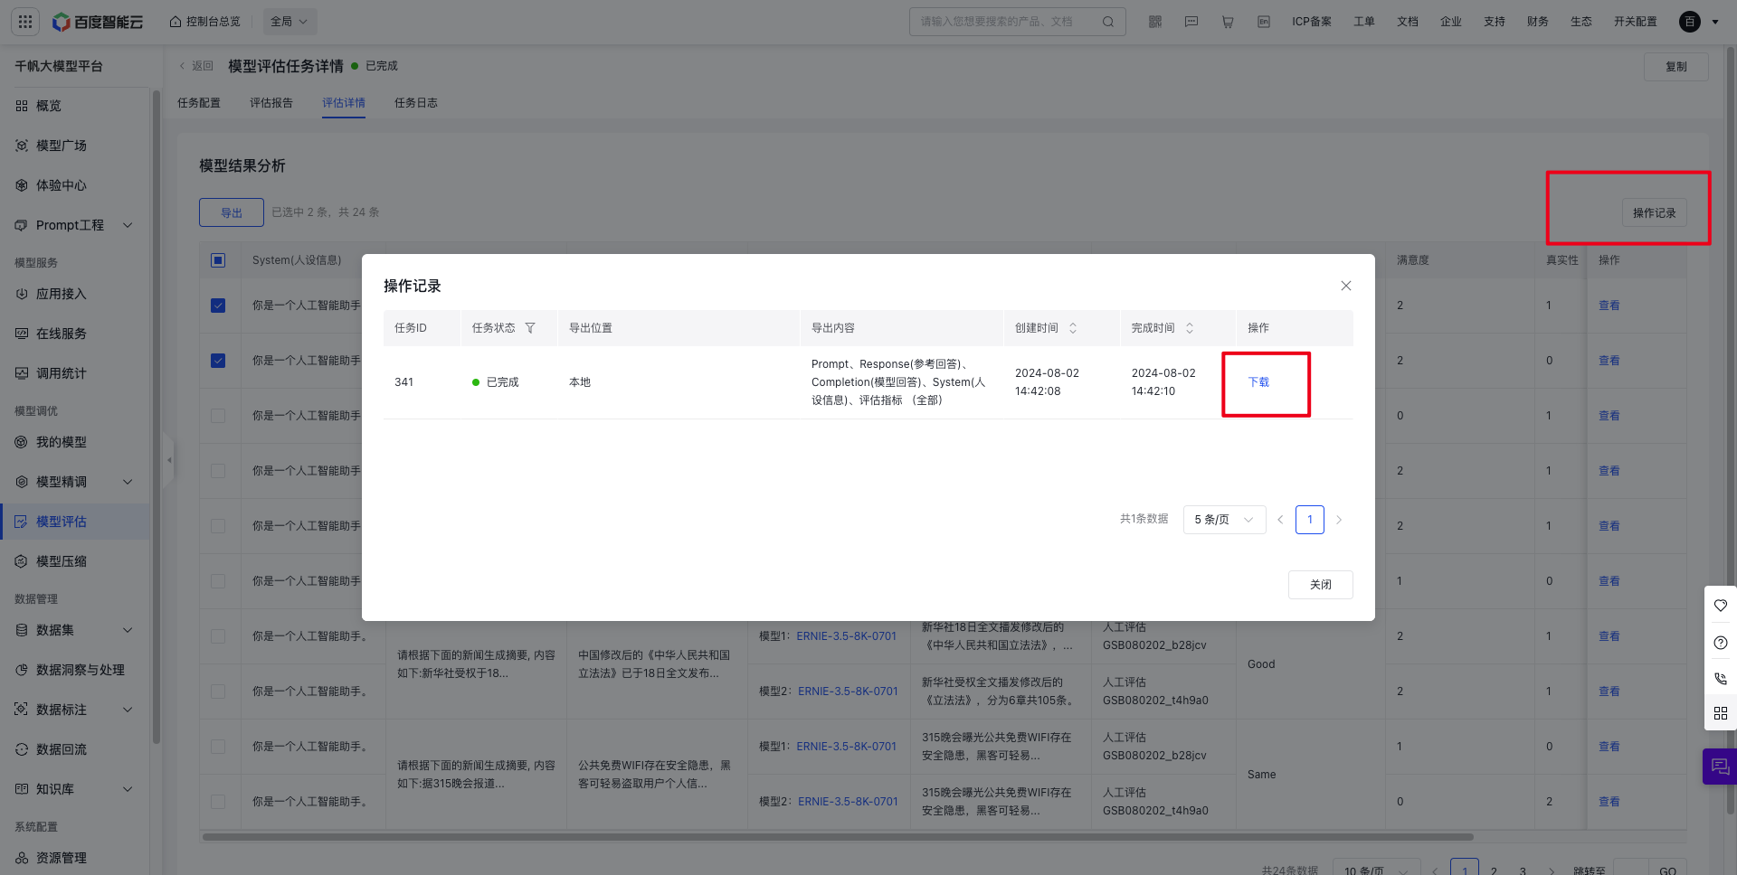Screen dimensions: 1737x875
Task: Click the 任务状态 filter funnel icon
Action: (x=530, y=328)
